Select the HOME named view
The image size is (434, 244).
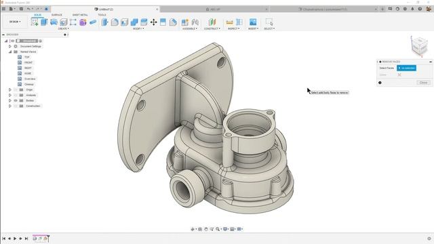pos(28,73)
